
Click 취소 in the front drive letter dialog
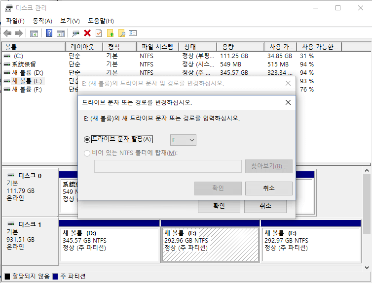tap(269, 189)
